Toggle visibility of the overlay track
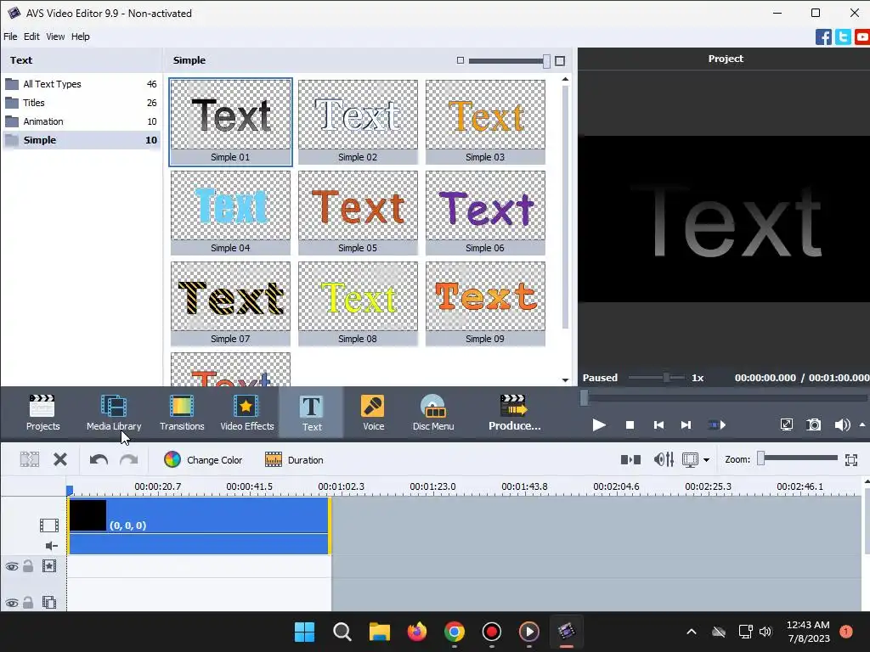The height and width of the screenshot is (652, 870). (x=12, y=603)
